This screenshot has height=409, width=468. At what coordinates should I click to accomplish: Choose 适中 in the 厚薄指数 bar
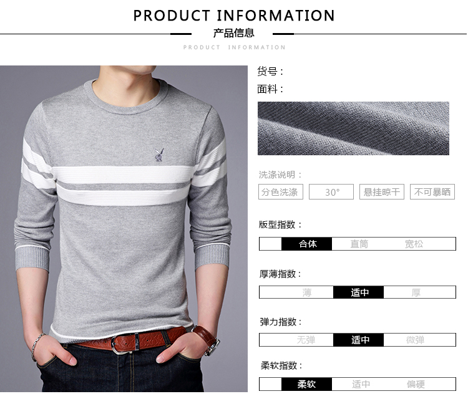click(358, 292)
